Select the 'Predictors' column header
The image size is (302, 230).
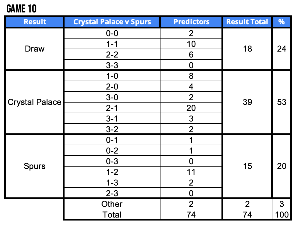tap(191, 22)
